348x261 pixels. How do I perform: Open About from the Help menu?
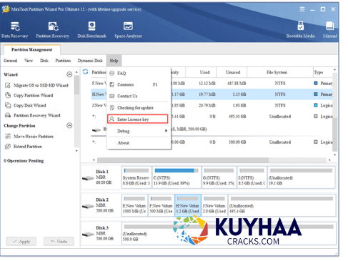click(139, 143)
